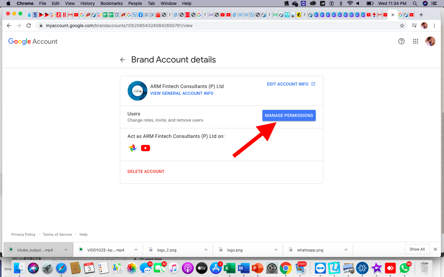444x277 pixels.
Task: Bookmark this page with the star icon
Action: tap(402, 26)
